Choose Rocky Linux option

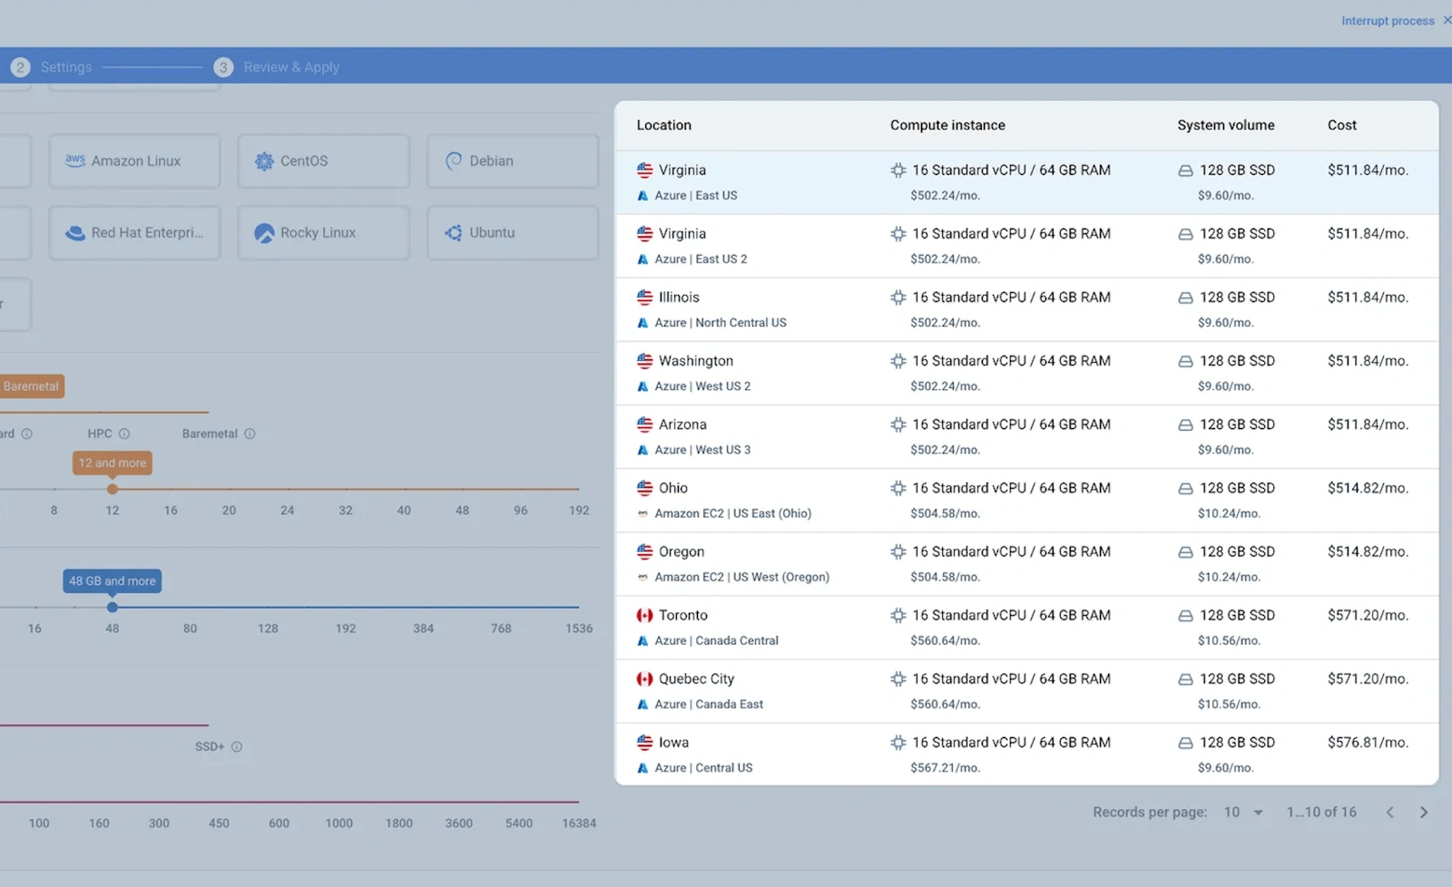tap(323, 232)
